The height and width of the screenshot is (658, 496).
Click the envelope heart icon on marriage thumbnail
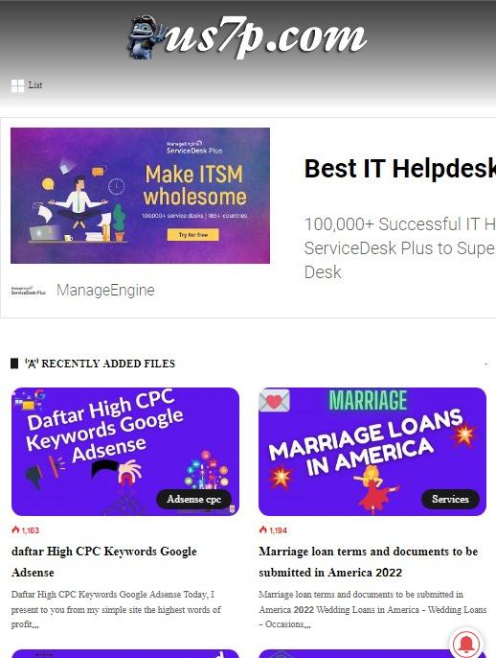[275, 401]
